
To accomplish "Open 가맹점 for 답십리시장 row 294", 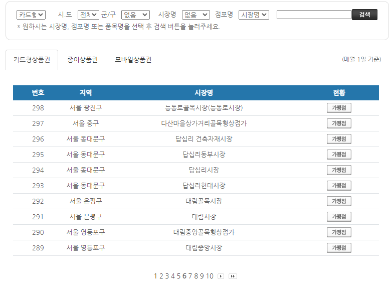I will [x=339, y=170].
